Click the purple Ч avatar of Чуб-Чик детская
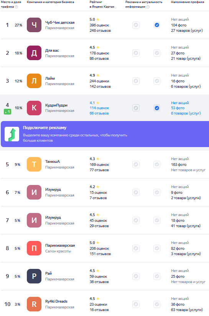Image resolution: width=209 pixels, height=316 pixels. 34,25
